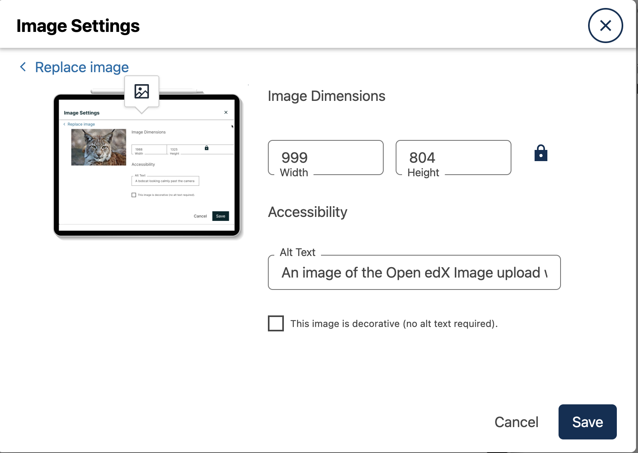
Task: Open the Replace image link
Action: (82, 67)
